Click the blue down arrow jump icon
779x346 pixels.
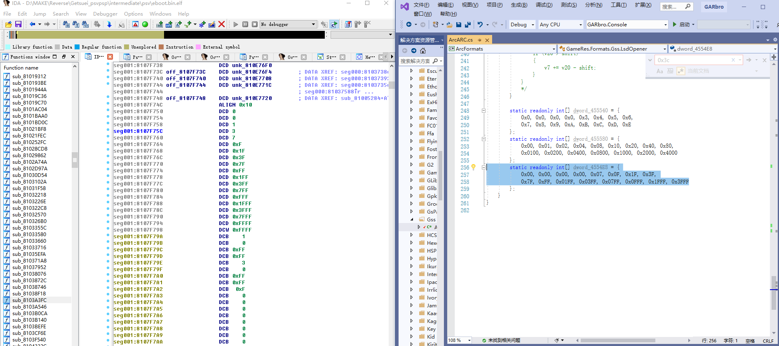pos(109,25)
